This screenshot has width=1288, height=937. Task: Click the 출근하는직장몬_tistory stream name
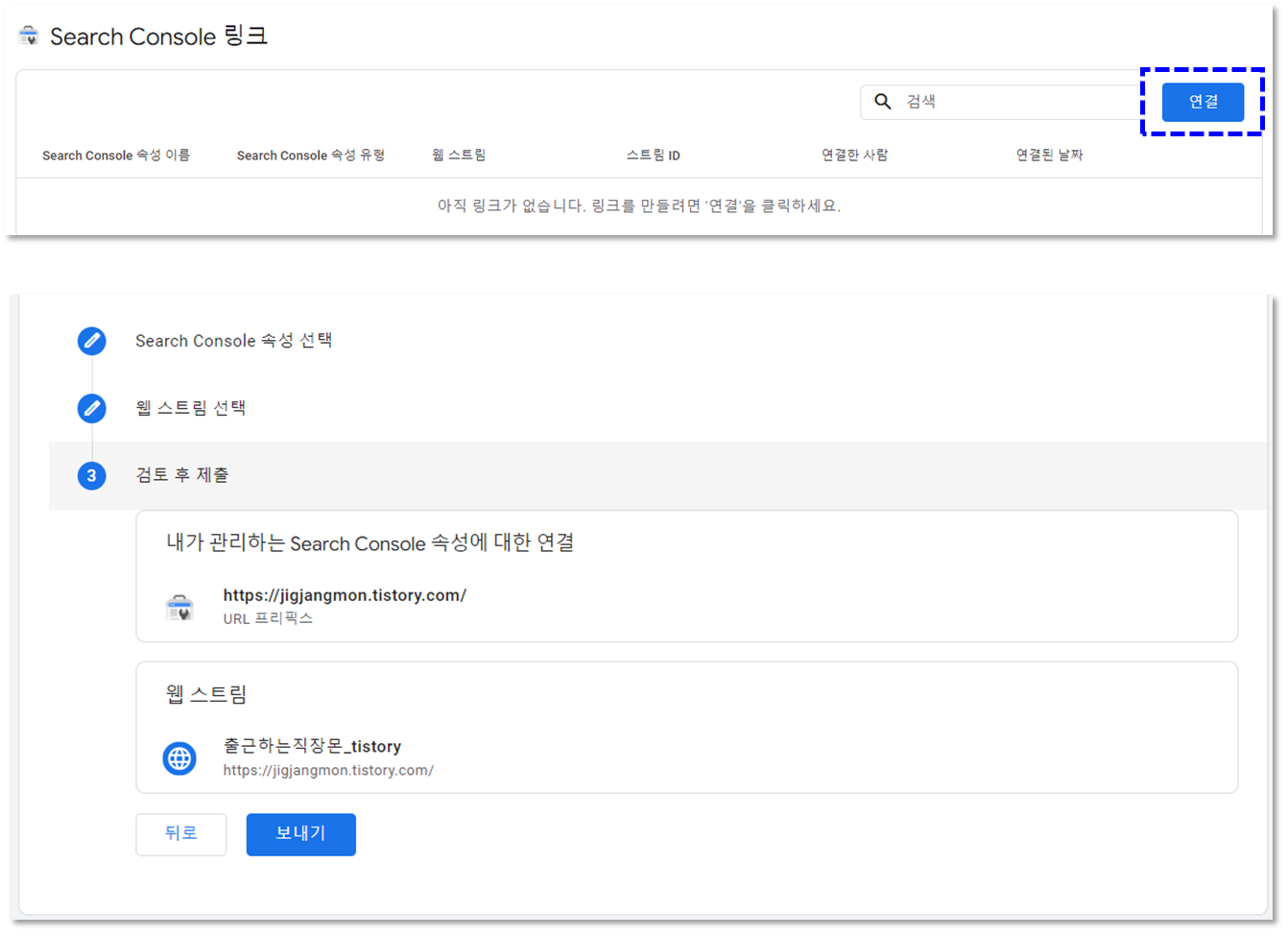pyautogui.click(x=312, y=746)
